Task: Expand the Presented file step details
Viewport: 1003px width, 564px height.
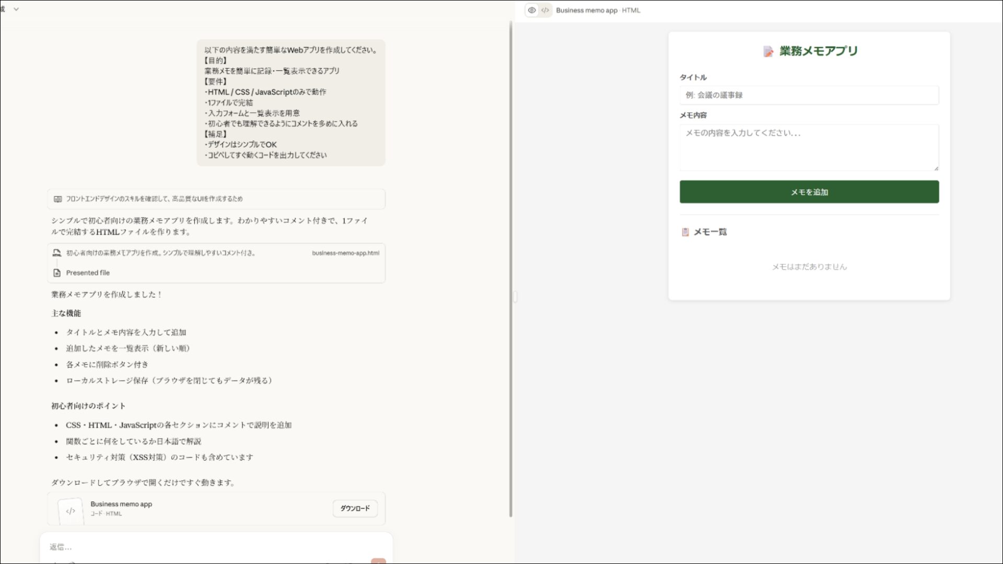Action: [87, 273]
